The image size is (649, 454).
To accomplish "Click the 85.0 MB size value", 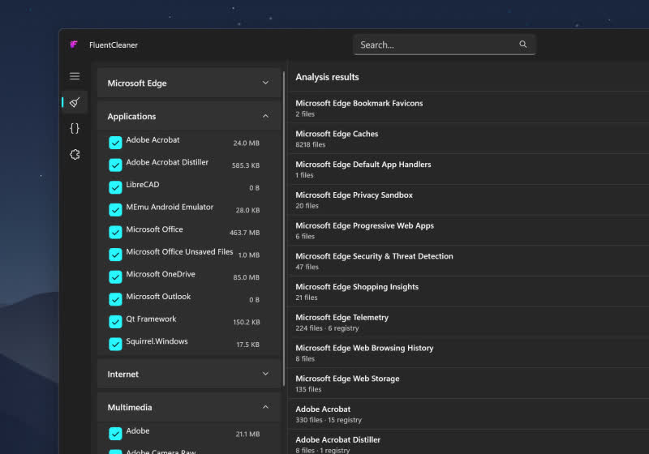I will [247, 277].
